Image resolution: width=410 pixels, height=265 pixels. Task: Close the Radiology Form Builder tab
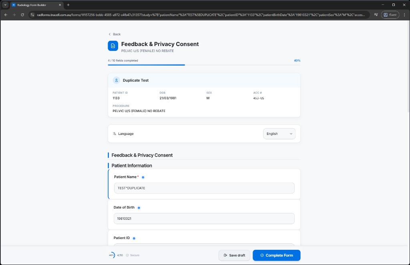click(x=60, y=5)
